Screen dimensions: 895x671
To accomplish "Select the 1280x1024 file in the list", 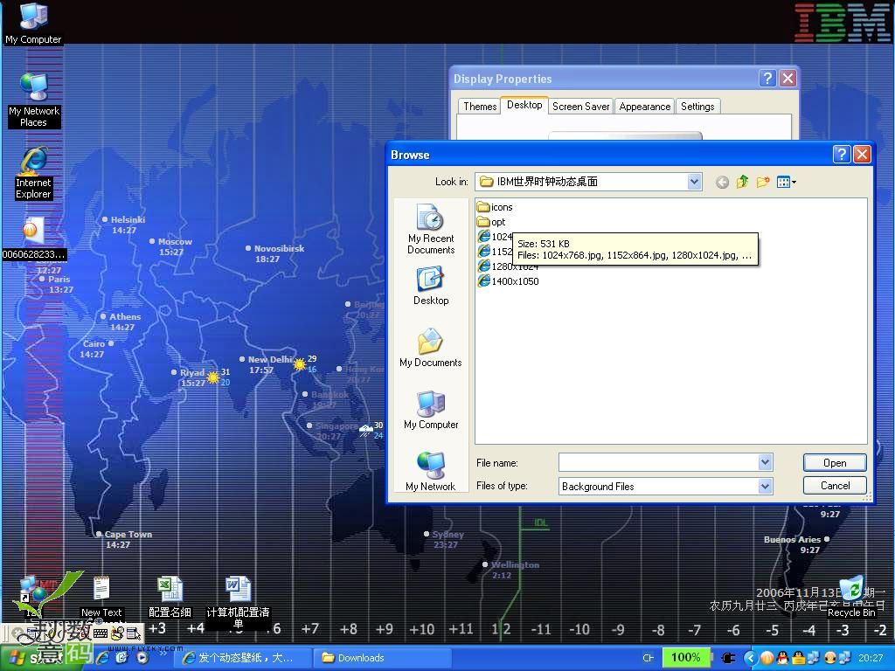I will (x=508, y=266).
